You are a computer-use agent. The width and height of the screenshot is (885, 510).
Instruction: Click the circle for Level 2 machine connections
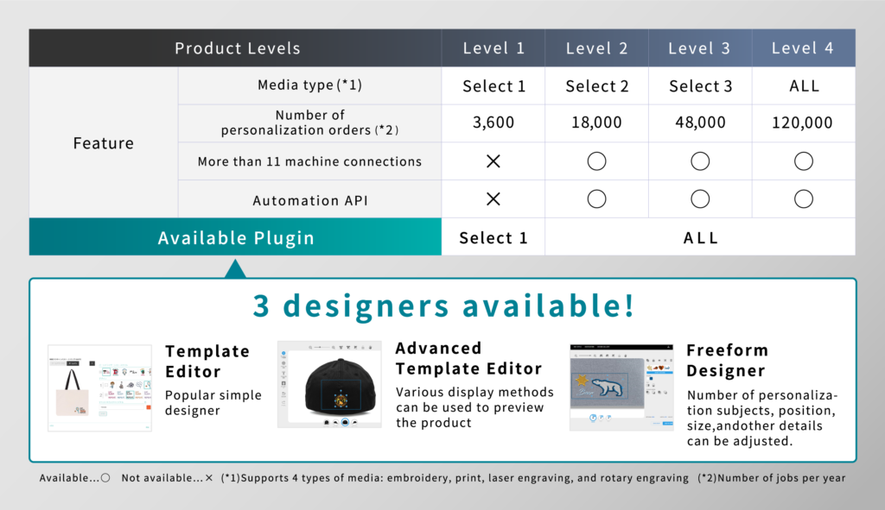click(596, 161)
